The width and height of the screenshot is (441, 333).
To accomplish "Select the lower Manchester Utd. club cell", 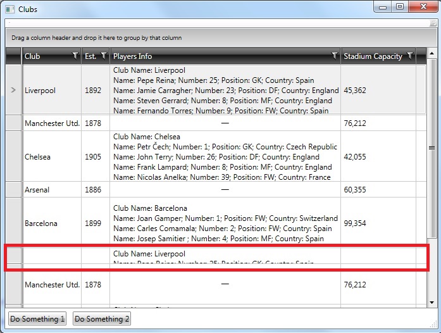I will 52,285.
